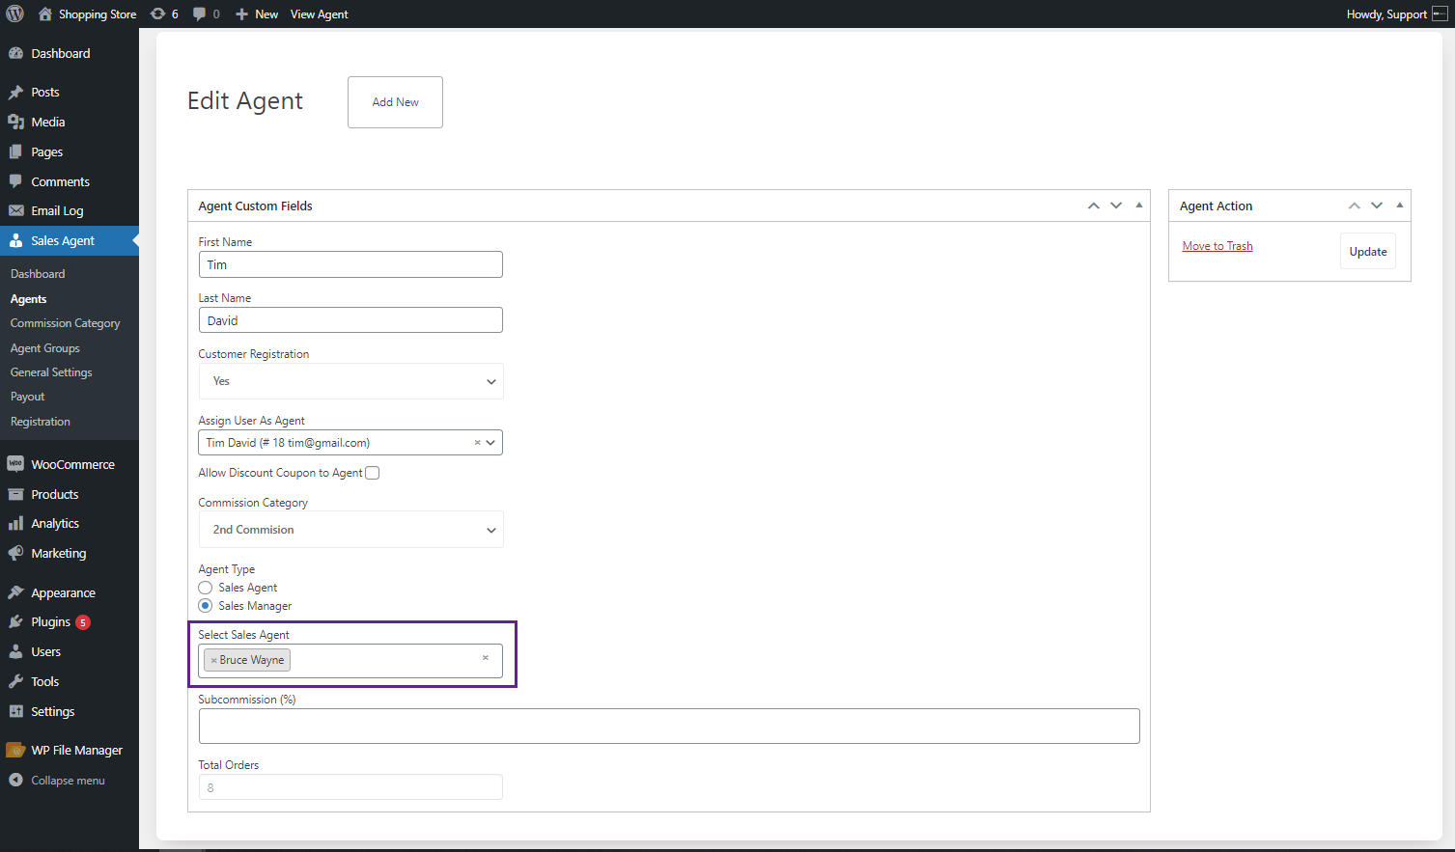Click the Subcommission (%) input field

tap(669, 727)
